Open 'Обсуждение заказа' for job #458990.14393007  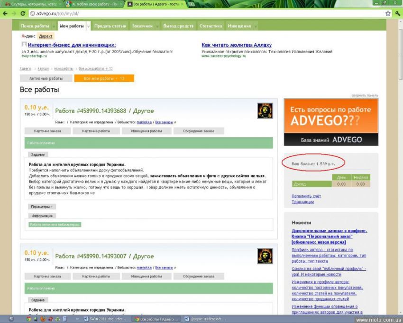coord(199,276)
